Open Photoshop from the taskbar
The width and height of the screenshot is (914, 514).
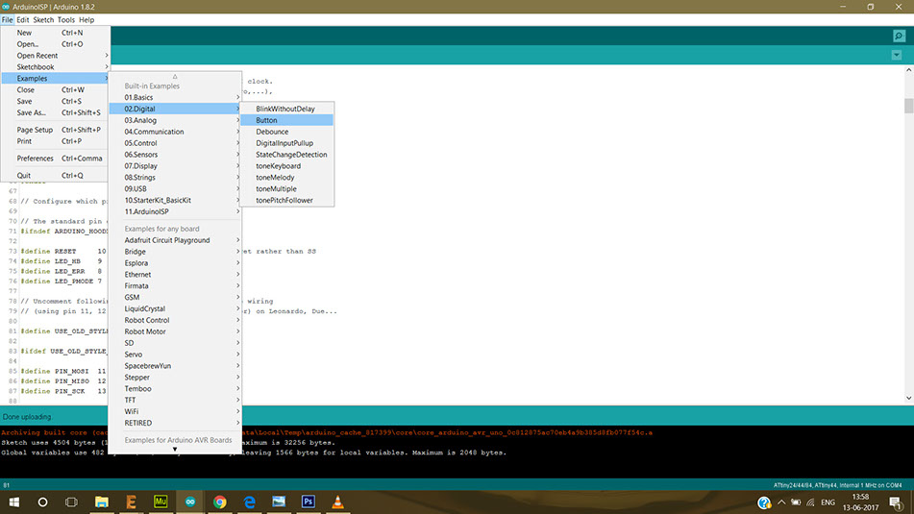tap(308, 502)
